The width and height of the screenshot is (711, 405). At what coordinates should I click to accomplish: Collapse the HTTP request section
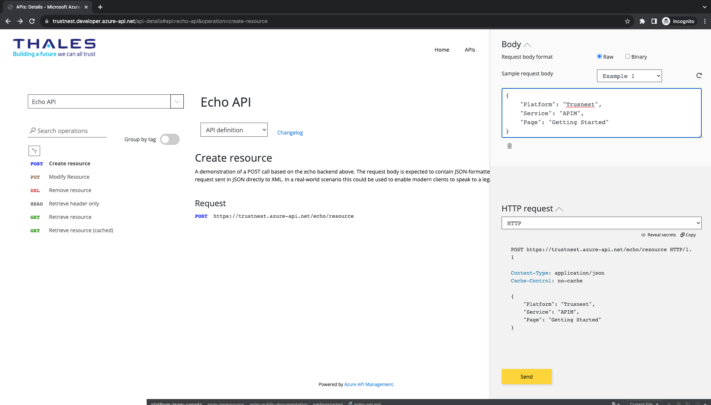coord(559,209)
